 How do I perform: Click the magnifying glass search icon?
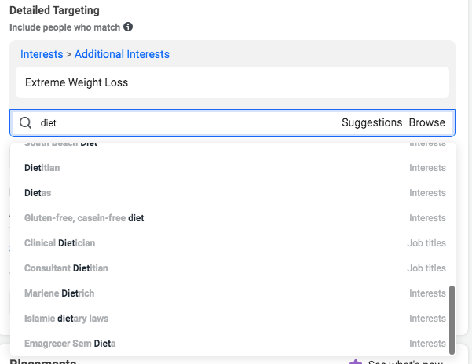(26, 123)
